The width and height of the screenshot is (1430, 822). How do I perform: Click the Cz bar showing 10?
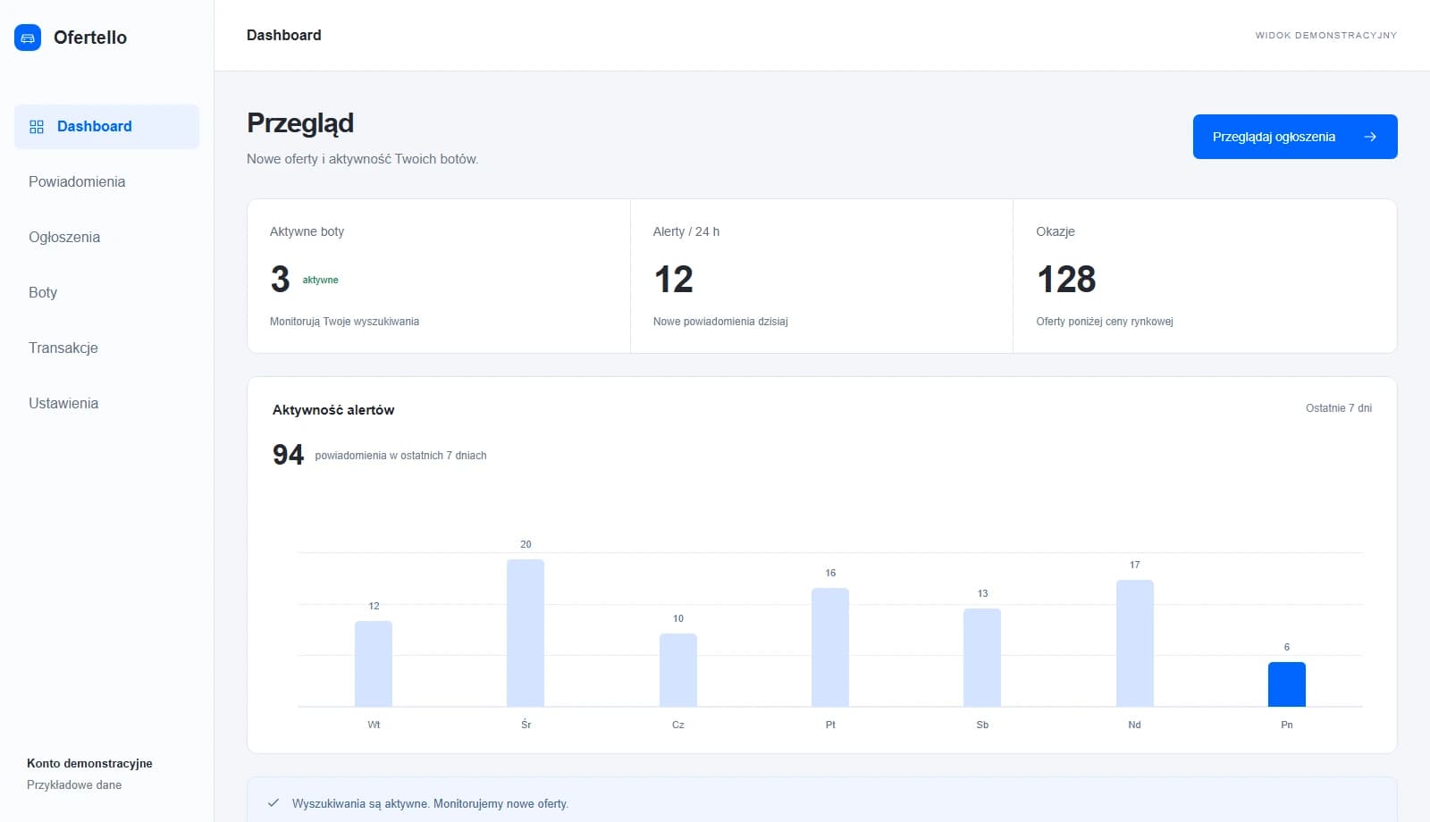coord(678,670)
